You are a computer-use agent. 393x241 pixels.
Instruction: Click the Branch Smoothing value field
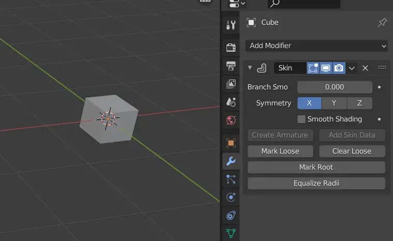click(x=334, y=87)
